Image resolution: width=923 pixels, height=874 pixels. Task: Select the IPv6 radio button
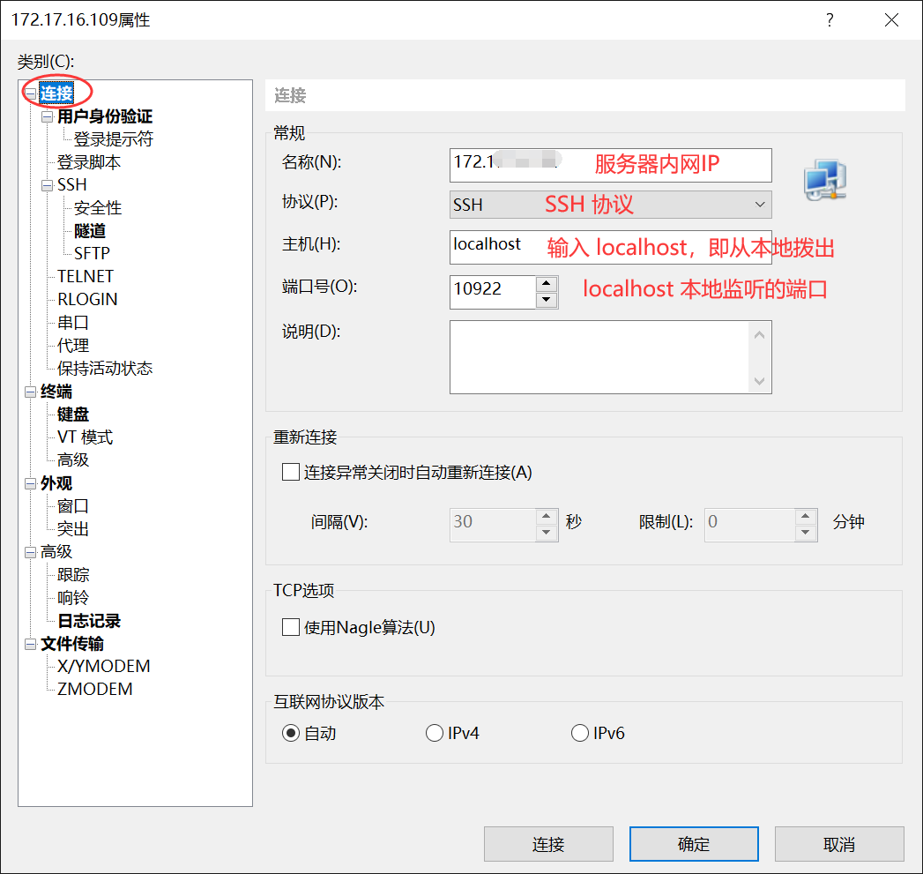[580, 732]
